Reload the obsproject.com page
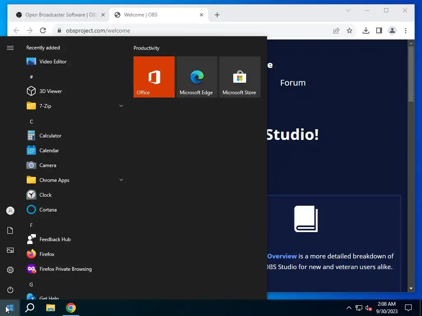The width and height of the screenshot is (422, 316). tap(43, 30)
